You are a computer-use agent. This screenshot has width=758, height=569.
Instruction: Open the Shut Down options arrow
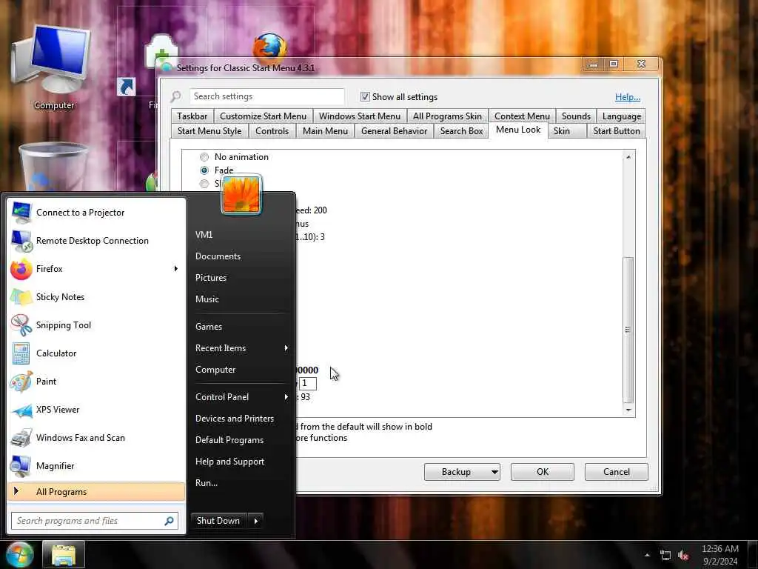click(255, 521)
